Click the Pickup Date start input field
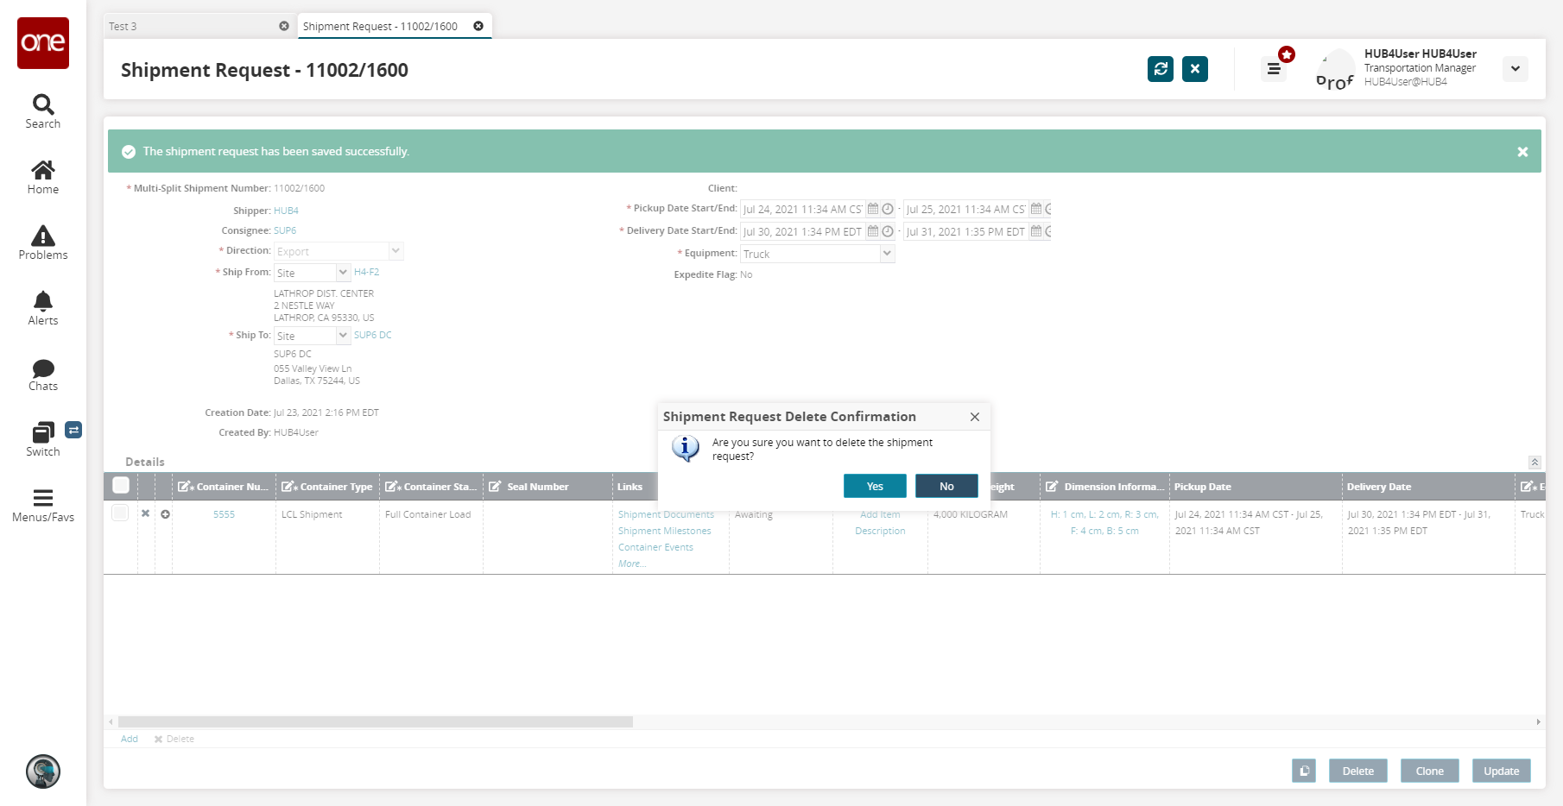This screenshot has height=806, width=1563. coord(802,209)
